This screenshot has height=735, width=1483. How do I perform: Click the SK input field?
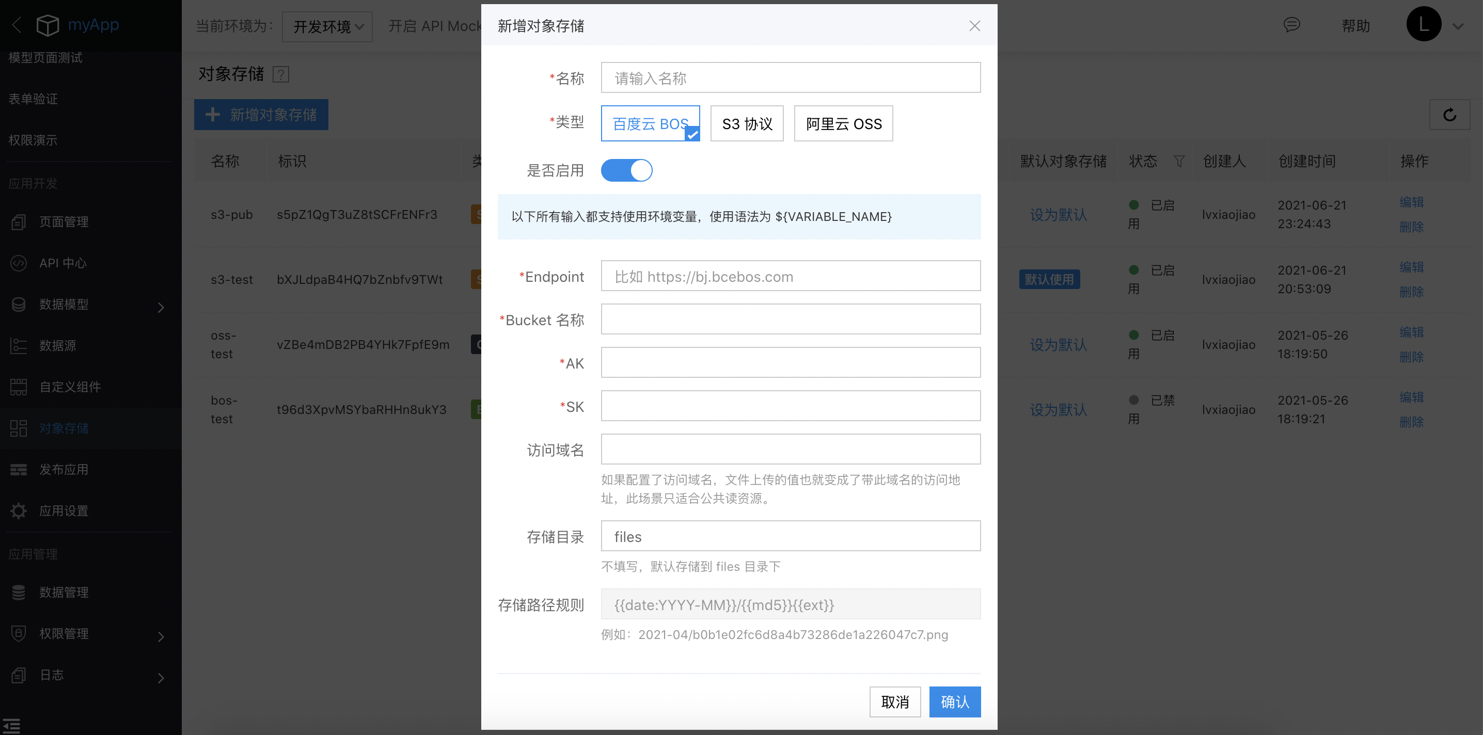(x=791, y=406)
